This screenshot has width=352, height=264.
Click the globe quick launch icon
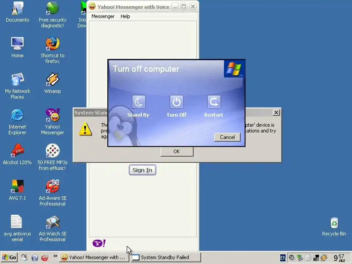(x=35, y=257)
